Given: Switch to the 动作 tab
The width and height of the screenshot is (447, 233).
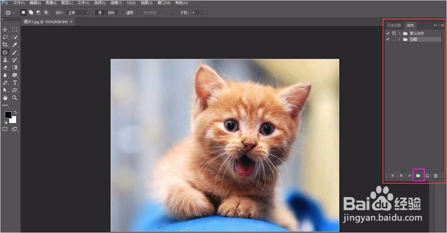Looking at the screenshot, I should click(410, 25).
